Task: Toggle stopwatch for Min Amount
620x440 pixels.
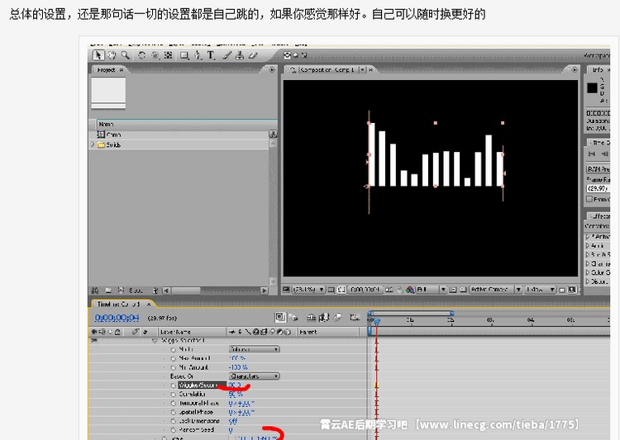Action: pos(174,367)
